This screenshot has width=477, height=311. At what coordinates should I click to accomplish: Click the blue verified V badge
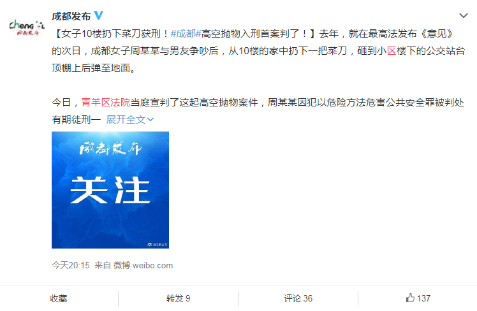point(99,15)
